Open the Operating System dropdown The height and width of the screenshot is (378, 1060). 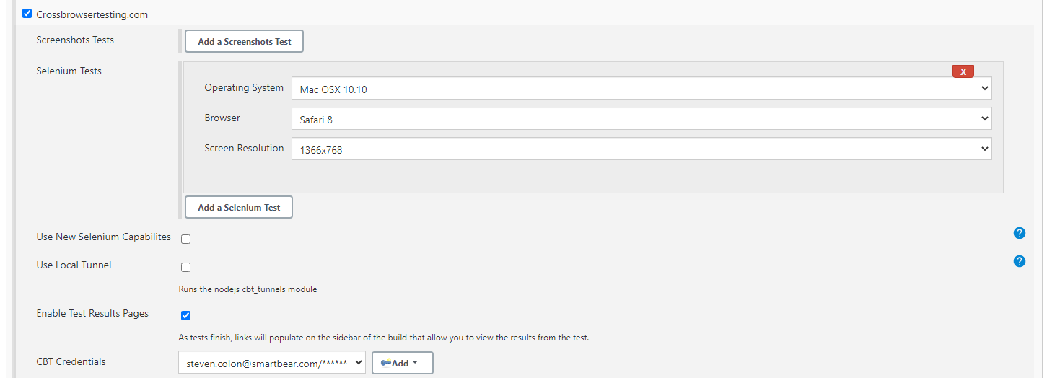coord(641,89)
